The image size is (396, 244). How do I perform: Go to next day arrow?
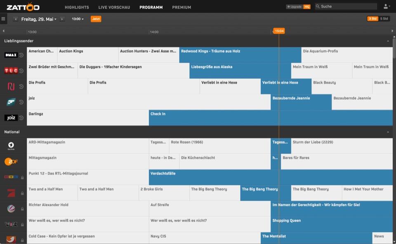point(62,19)
